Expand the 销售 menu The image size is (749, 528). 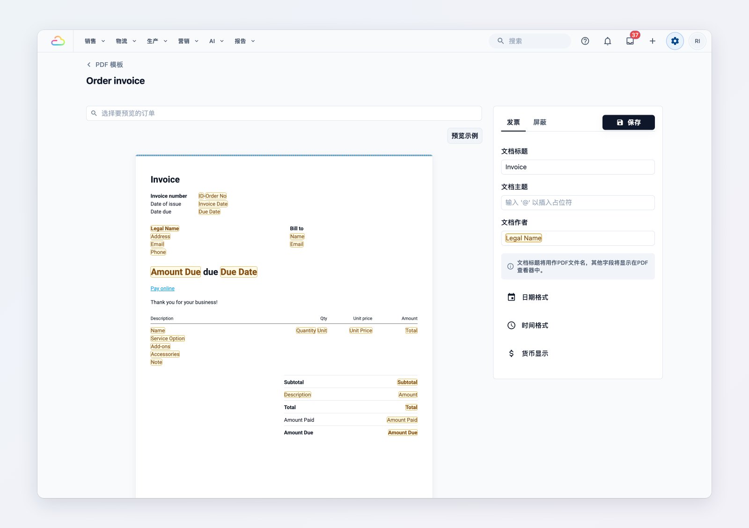pyautogui.click(x=95, y=41)
